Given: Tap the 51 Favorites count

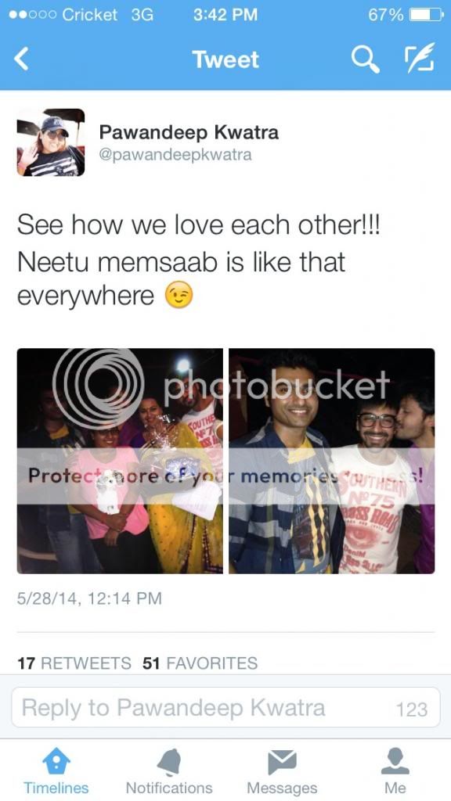Looking at the screenshot, I should (x=200, y=663).
